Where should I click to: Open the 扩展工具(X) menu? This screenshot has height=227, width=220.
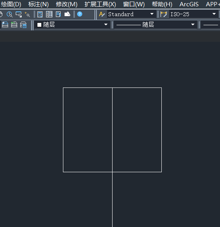click(x=100, y=4)
